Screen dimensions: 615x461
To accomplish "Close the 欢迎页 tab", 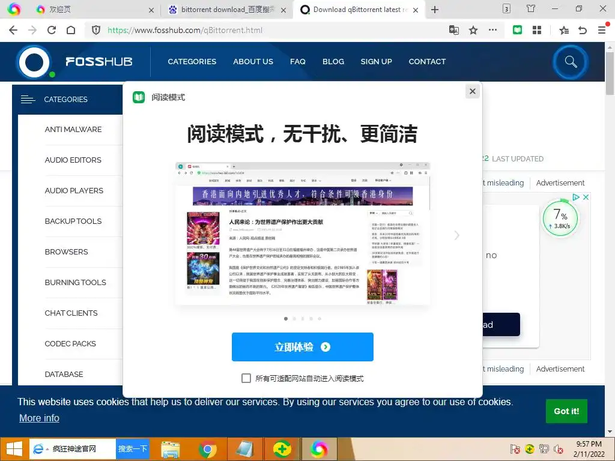I will (151, 10).
